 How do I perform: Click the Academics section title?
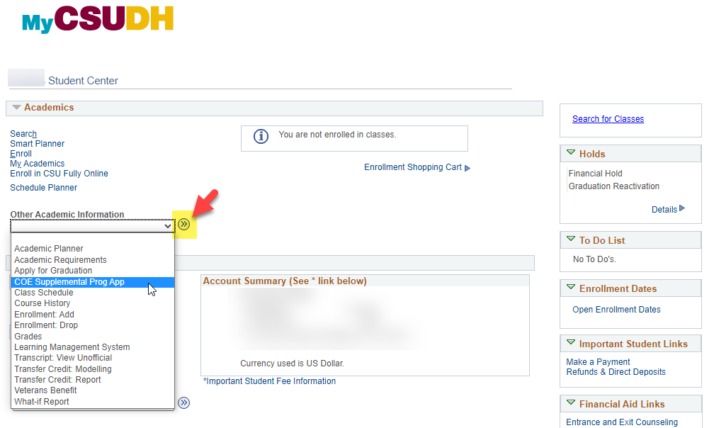(49, 108)
